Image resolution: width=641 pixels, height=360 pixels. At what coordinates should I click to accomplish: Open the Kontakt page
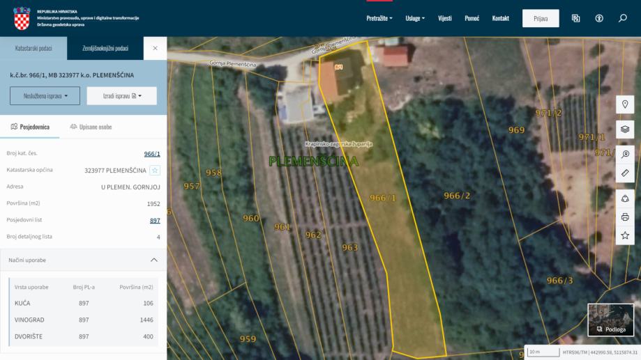500,18
